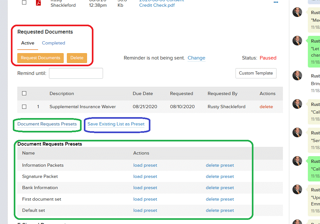This screenshot has width=320, height=224.
Task: Delete the Information Packets preset
Action: (x=220, y=165)
